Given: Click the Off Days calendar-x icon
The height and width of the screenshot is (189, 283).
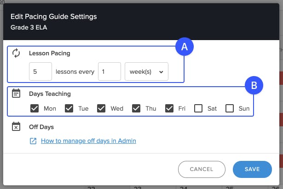Looking at the screenshot, I should pos(16,126).
